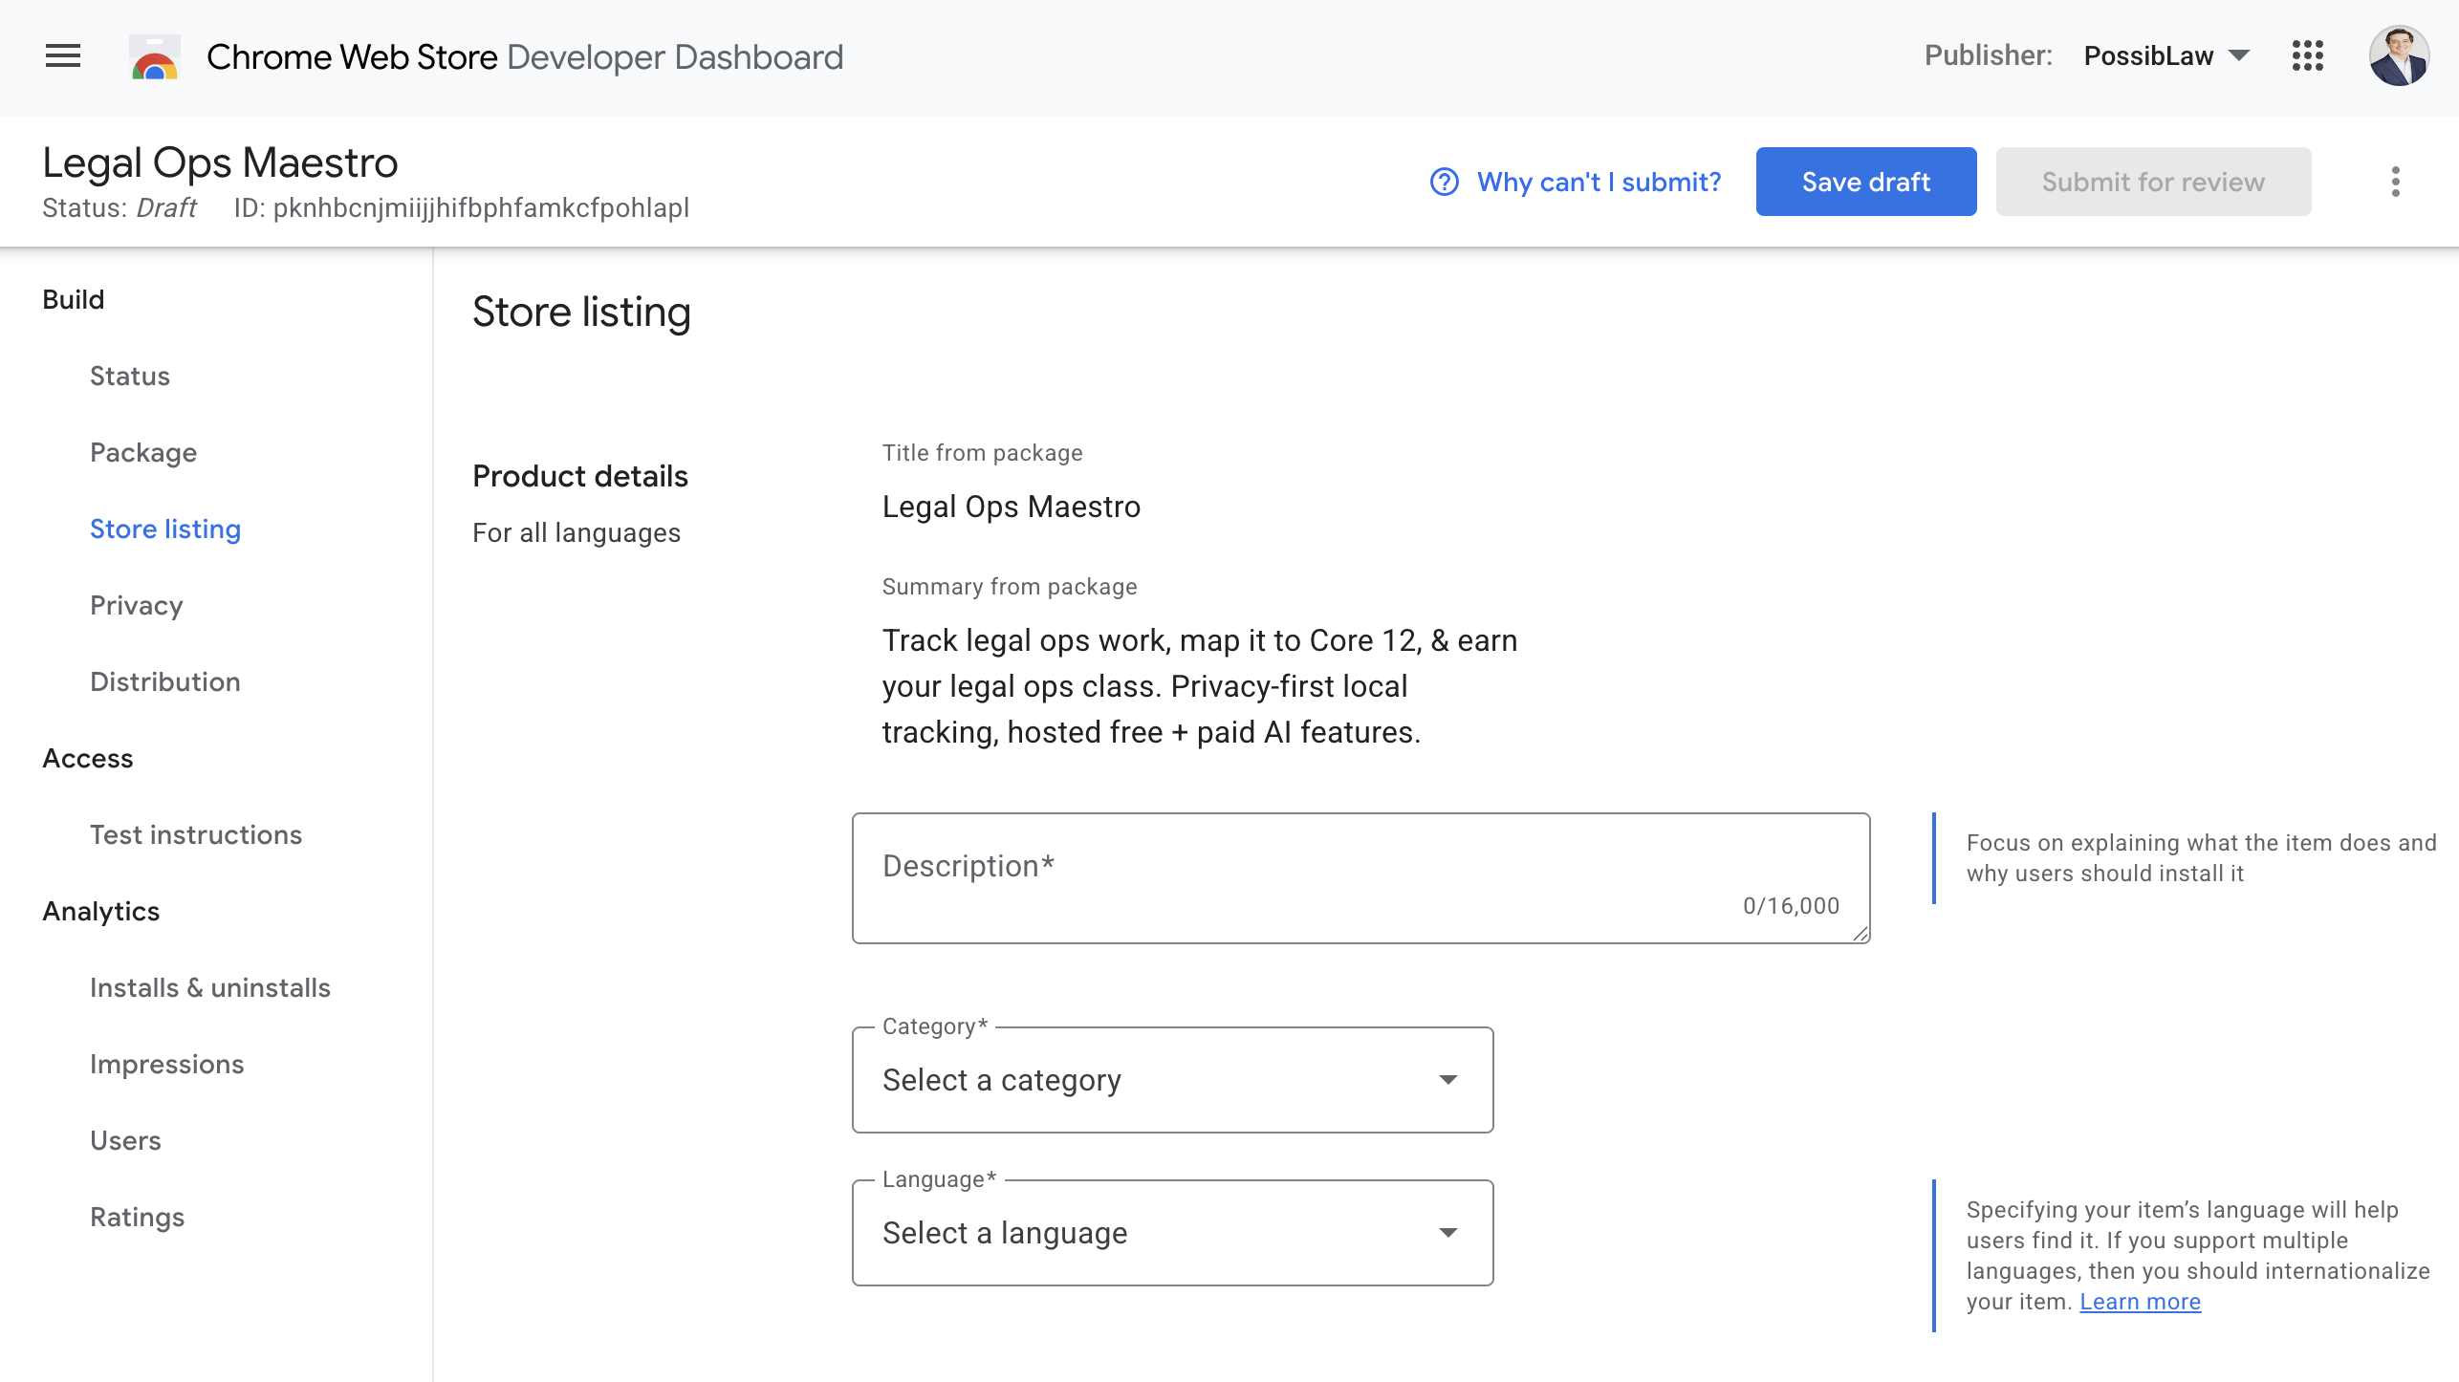Click the help question-mark icon

1444,182
